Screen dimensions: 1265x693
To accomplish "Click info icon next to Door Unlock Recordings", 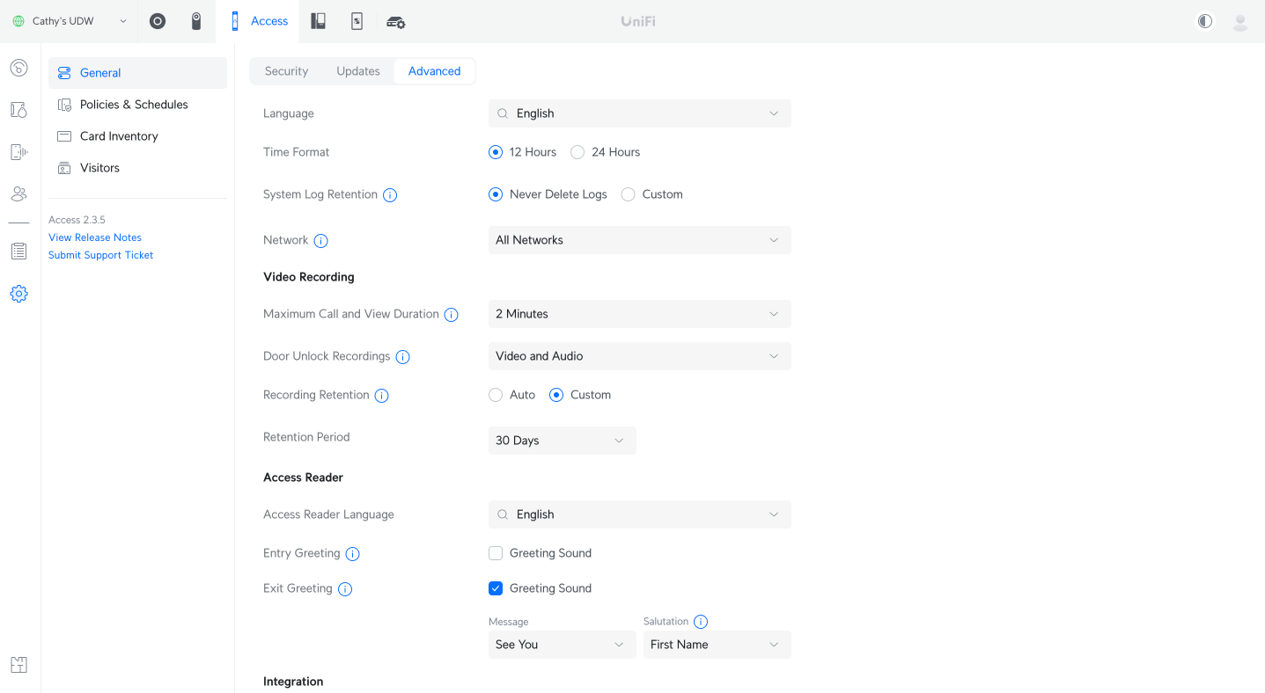I will pos(403,357).
